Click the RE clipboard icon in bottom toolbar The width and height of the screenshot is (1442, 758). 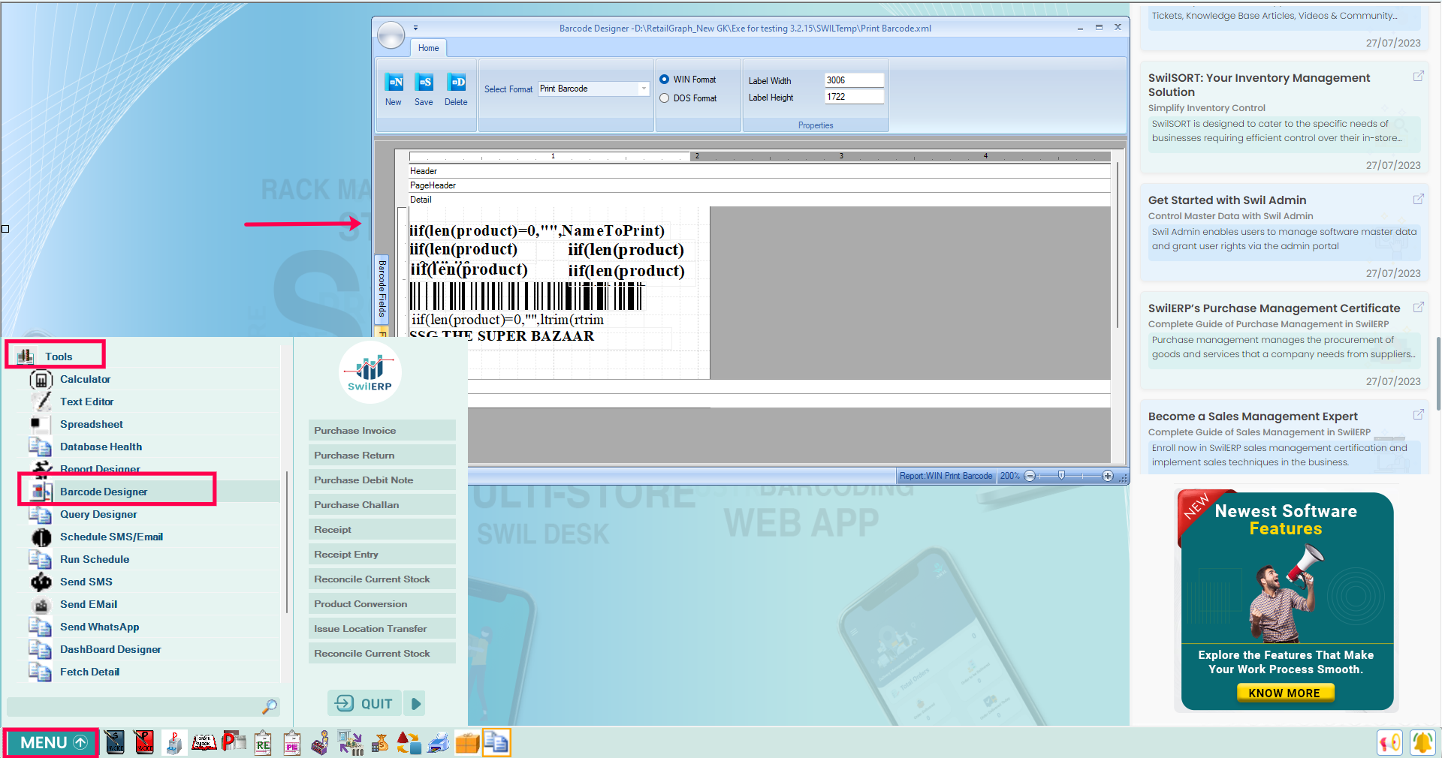(263, 742)
